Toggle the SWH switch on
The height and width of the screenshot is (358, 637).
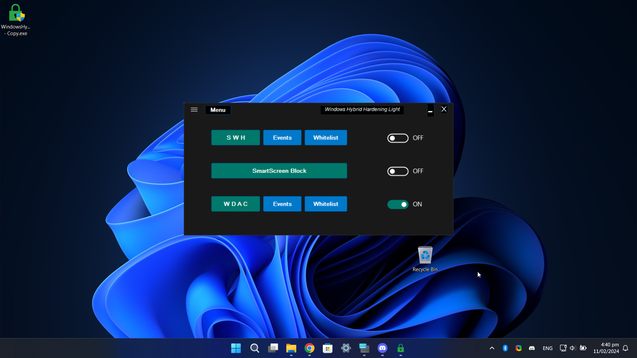397,138
